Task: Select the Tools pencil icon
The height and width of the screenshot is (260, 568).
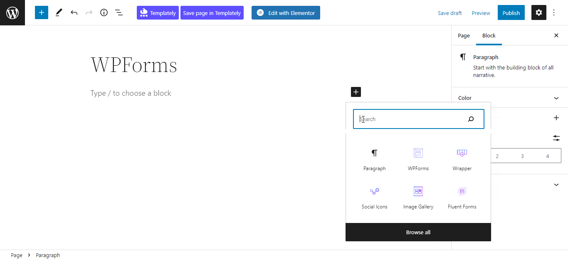Action: point(59,12)
